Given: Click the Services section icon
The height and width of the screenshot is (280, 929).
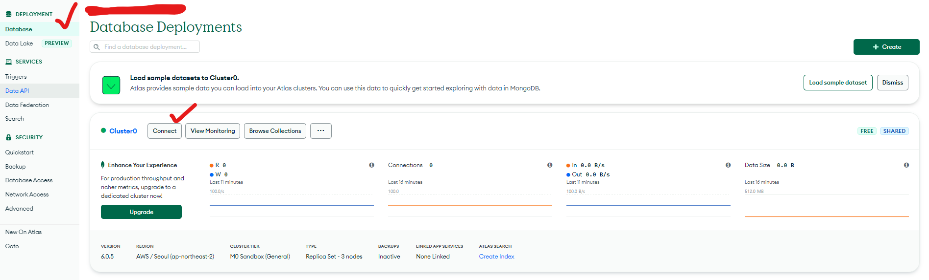Looking at the screenshot, I should click(8, 62).
